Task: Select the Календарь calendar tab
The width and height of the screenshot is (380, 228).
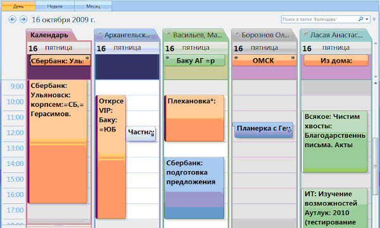Action: click(x=49, y=35)
